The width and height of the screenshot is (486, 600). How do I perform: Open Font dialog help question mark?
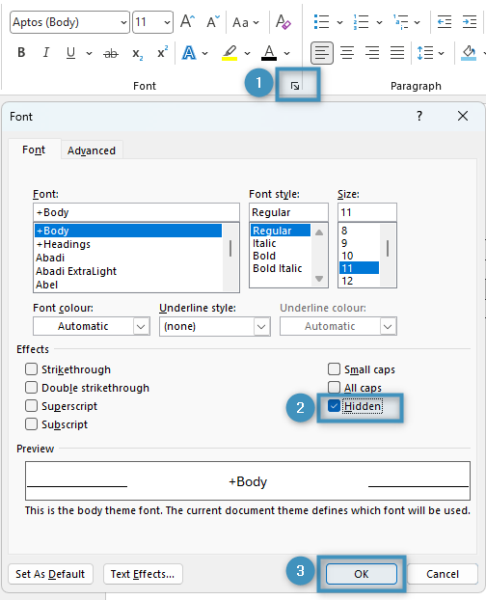[419, 116]
